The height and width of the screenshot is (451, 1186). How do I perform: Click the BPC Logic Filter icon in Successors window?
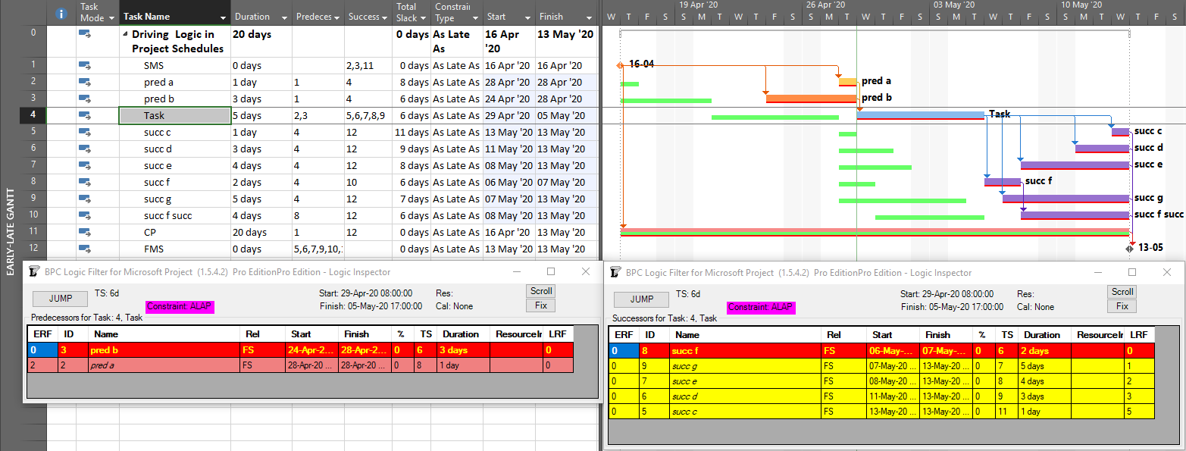[x=616, y=272]
